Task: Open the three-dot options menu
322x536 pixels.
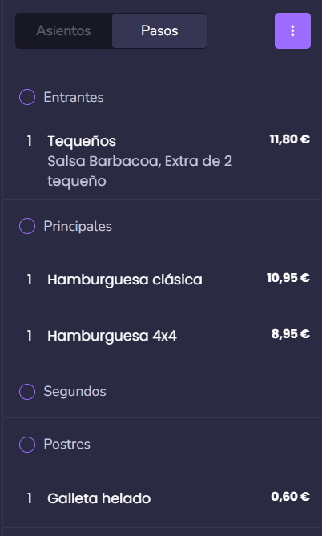Action: coord(292,30)
